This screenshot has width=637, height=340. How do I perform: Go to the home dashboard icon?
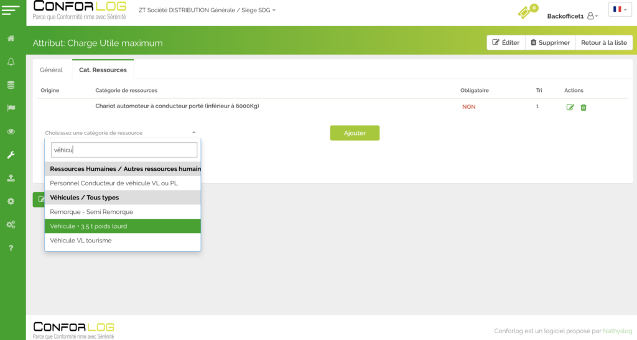coord(11,39)
